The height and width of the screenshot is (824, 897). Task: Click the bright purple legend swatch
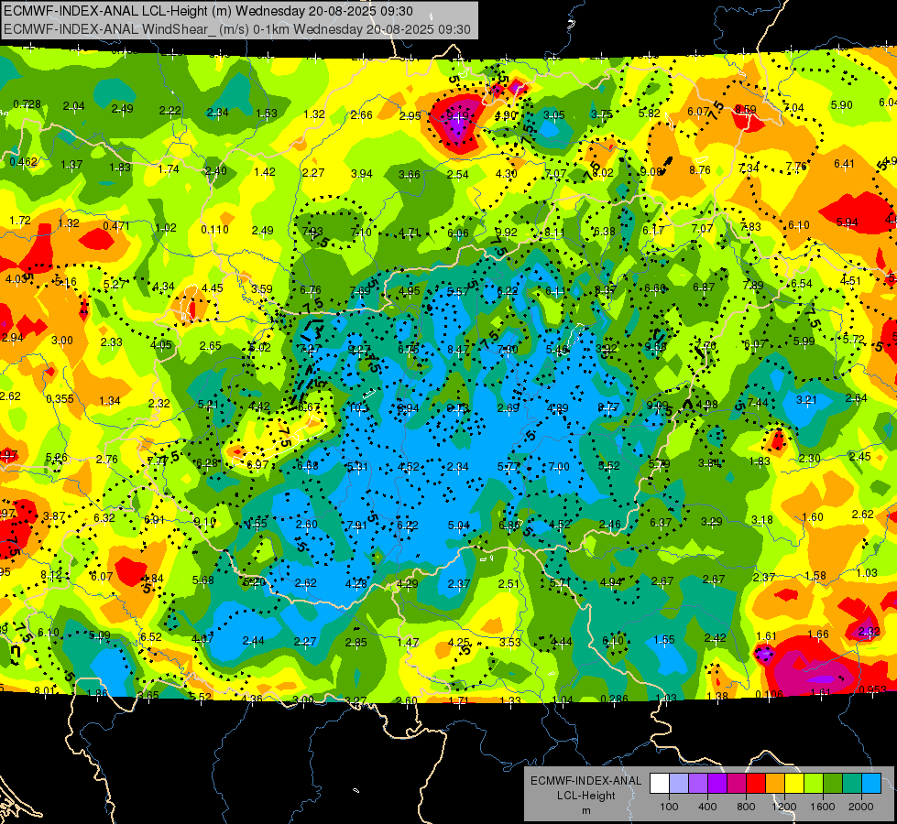[x=717, y=783]
